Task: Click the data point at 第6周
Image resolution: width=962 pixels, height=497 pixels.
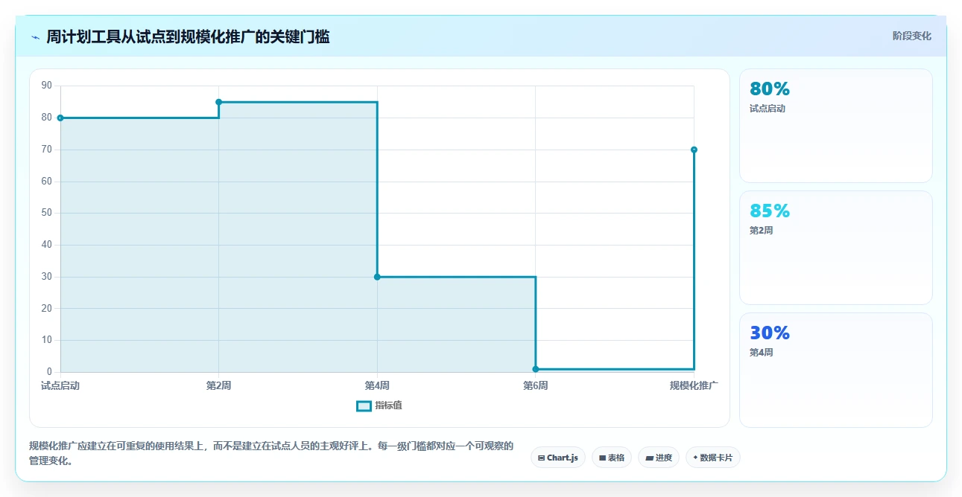Action: point(535,369)
